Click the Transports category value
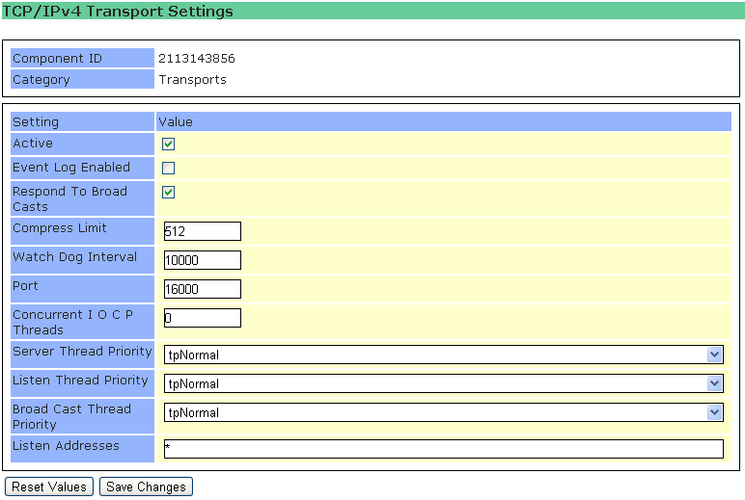Viewport: 745px width, 500px height. pos(193,80)
